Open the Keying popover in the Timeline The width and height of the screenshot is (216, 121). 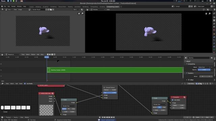click(x=16, y=117)
